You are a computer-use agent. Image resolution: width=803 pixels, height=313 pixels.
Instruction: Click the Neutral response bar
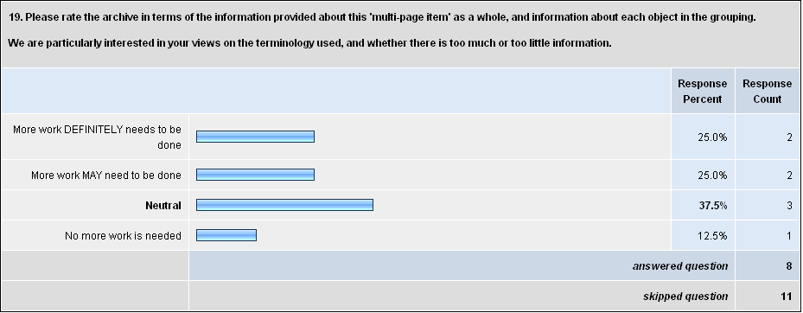(x=284, y=205)
